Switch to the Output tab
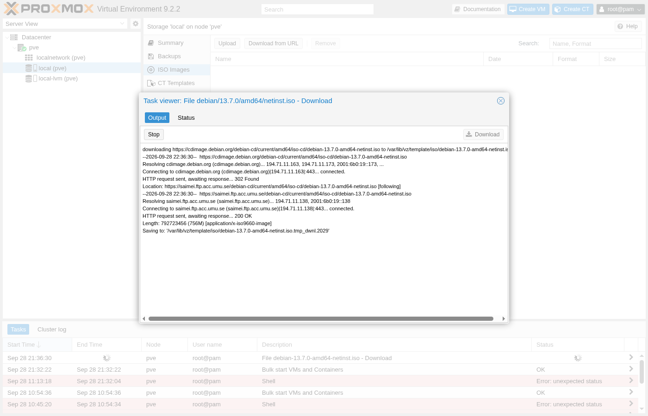Screen dimensions: 648x416 pos(157,118)
